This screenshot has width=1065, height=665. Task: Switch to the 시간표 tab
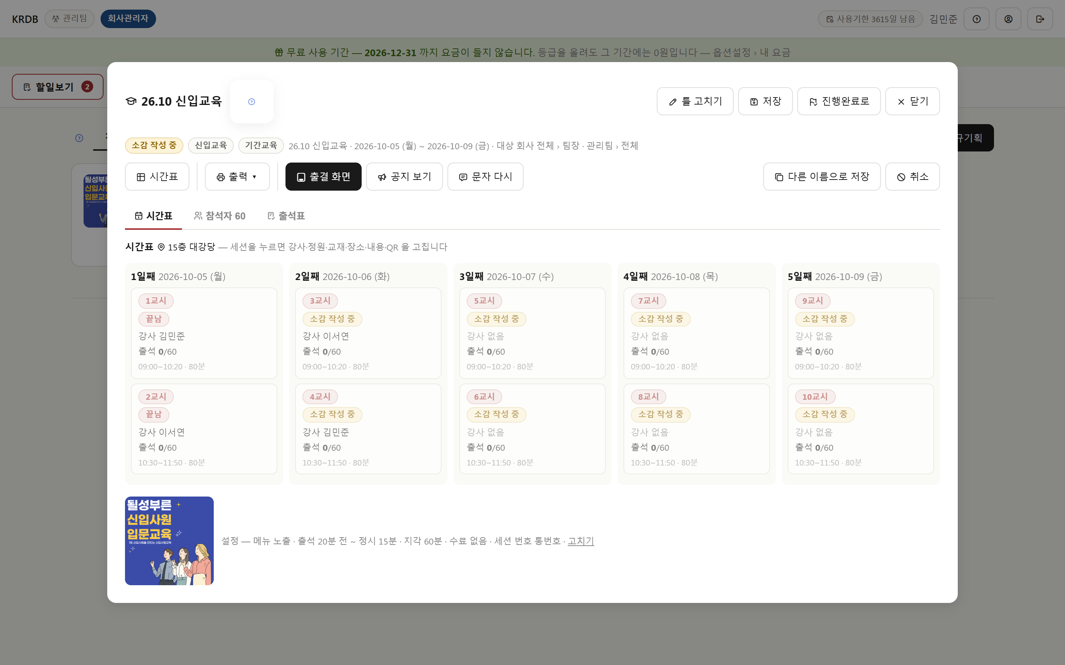click(153, 216)
